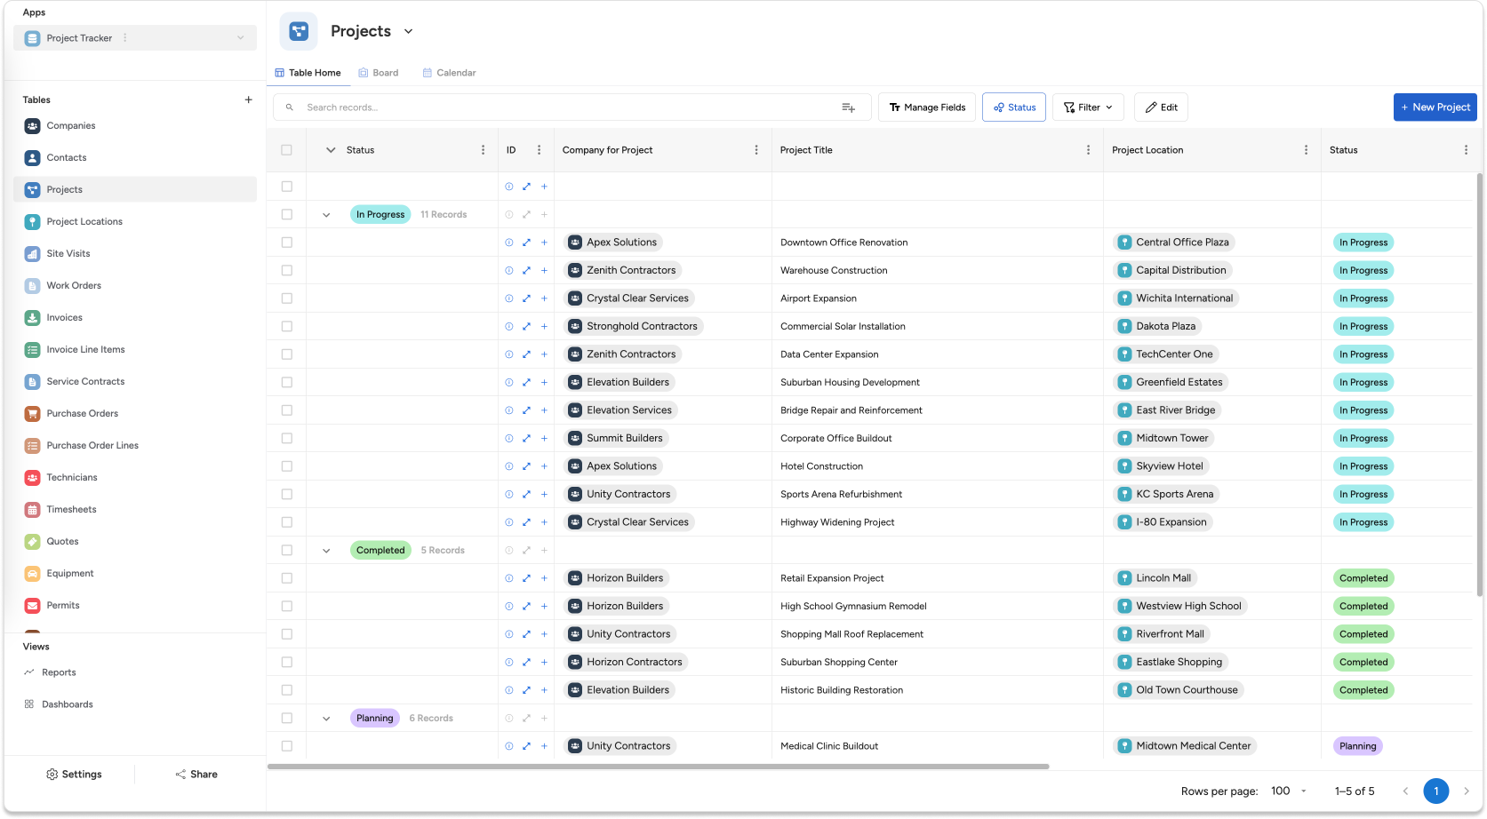The height and width of the screenshot is (819, 1487).
Task: Switch to the Table Home tab
Action: click(x=308, y=73)
